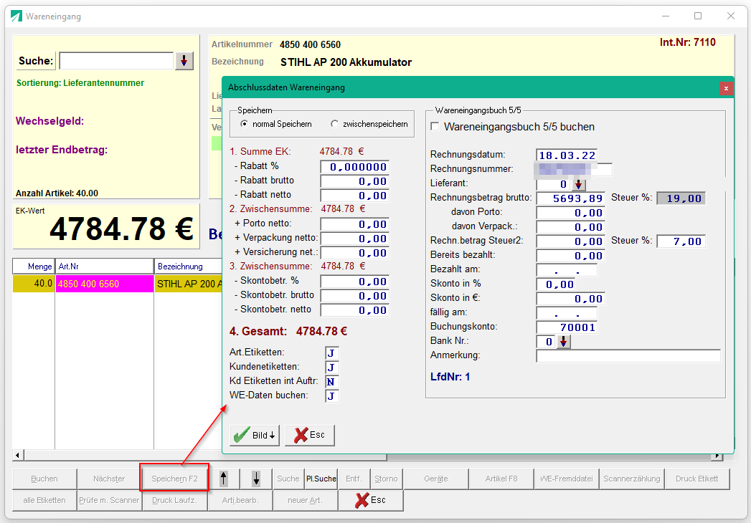Click into the Anmerkung text field
The image size is (751, 523).
point(628,356)
